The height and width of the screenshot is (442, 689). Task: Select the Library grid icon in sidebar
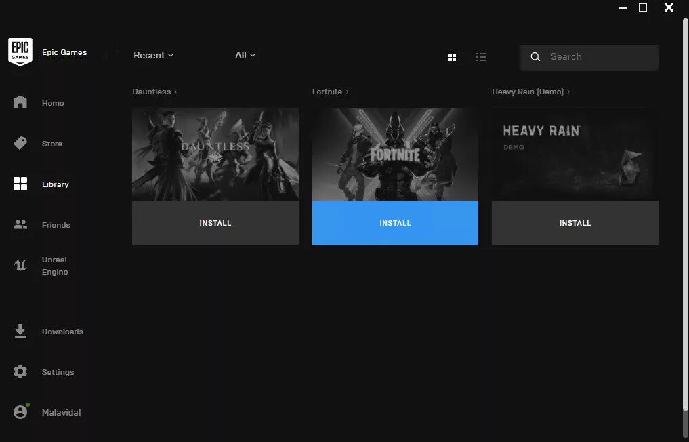pos(20,184)
